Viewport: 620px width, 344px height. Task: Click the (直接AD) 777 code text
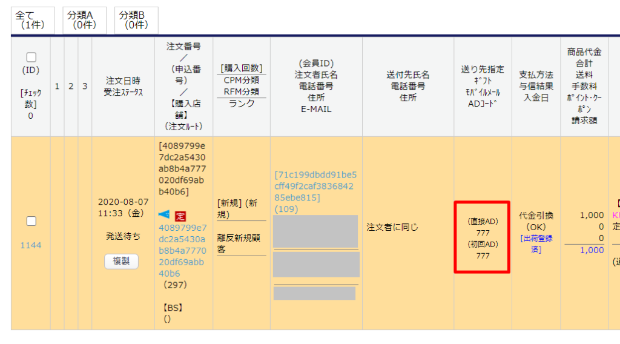[x=483, y=227]
